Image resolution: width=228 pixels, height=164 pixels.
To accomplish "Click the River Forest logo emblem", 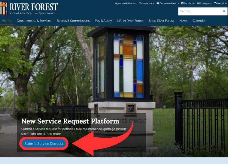I will [x=4, y=8].
